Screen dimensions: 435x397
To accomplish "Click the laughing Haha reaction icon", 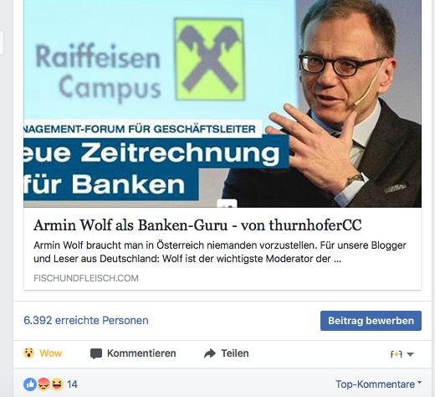I will (x=57, y=384).
